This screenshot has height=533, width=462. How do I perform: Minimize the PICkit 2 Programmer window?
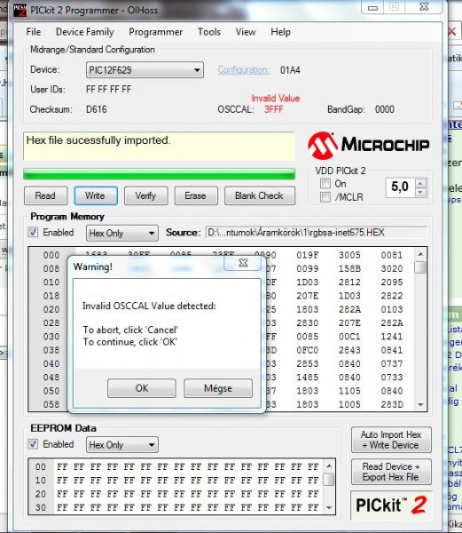[x=372, y=7]
